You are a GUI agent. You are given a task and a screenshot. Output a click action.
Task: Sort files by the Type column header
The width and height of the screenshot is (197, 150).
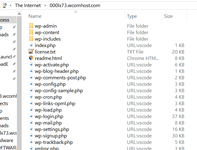point(132,16)
